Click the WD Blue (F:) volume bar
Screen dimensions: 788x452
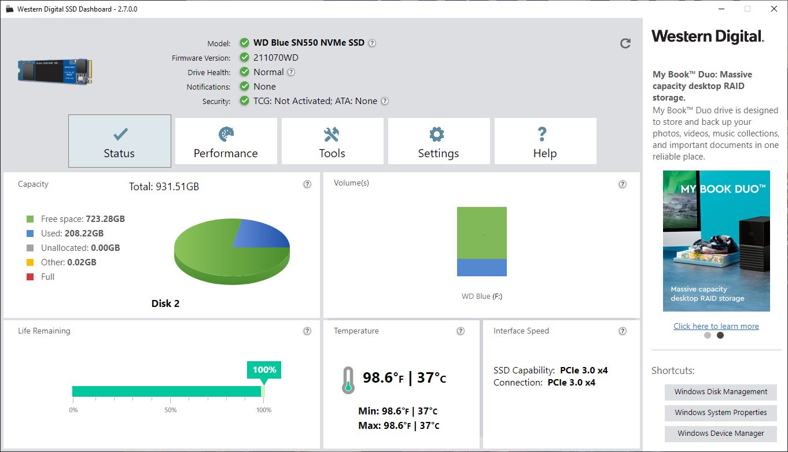[x=482, y=242]
